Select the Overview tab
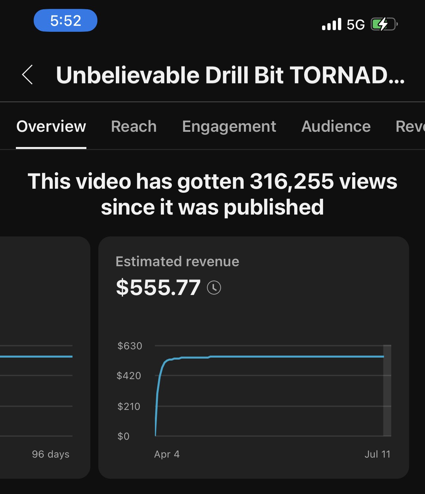The height and width of the screenshot is (494, 425). 51,126
